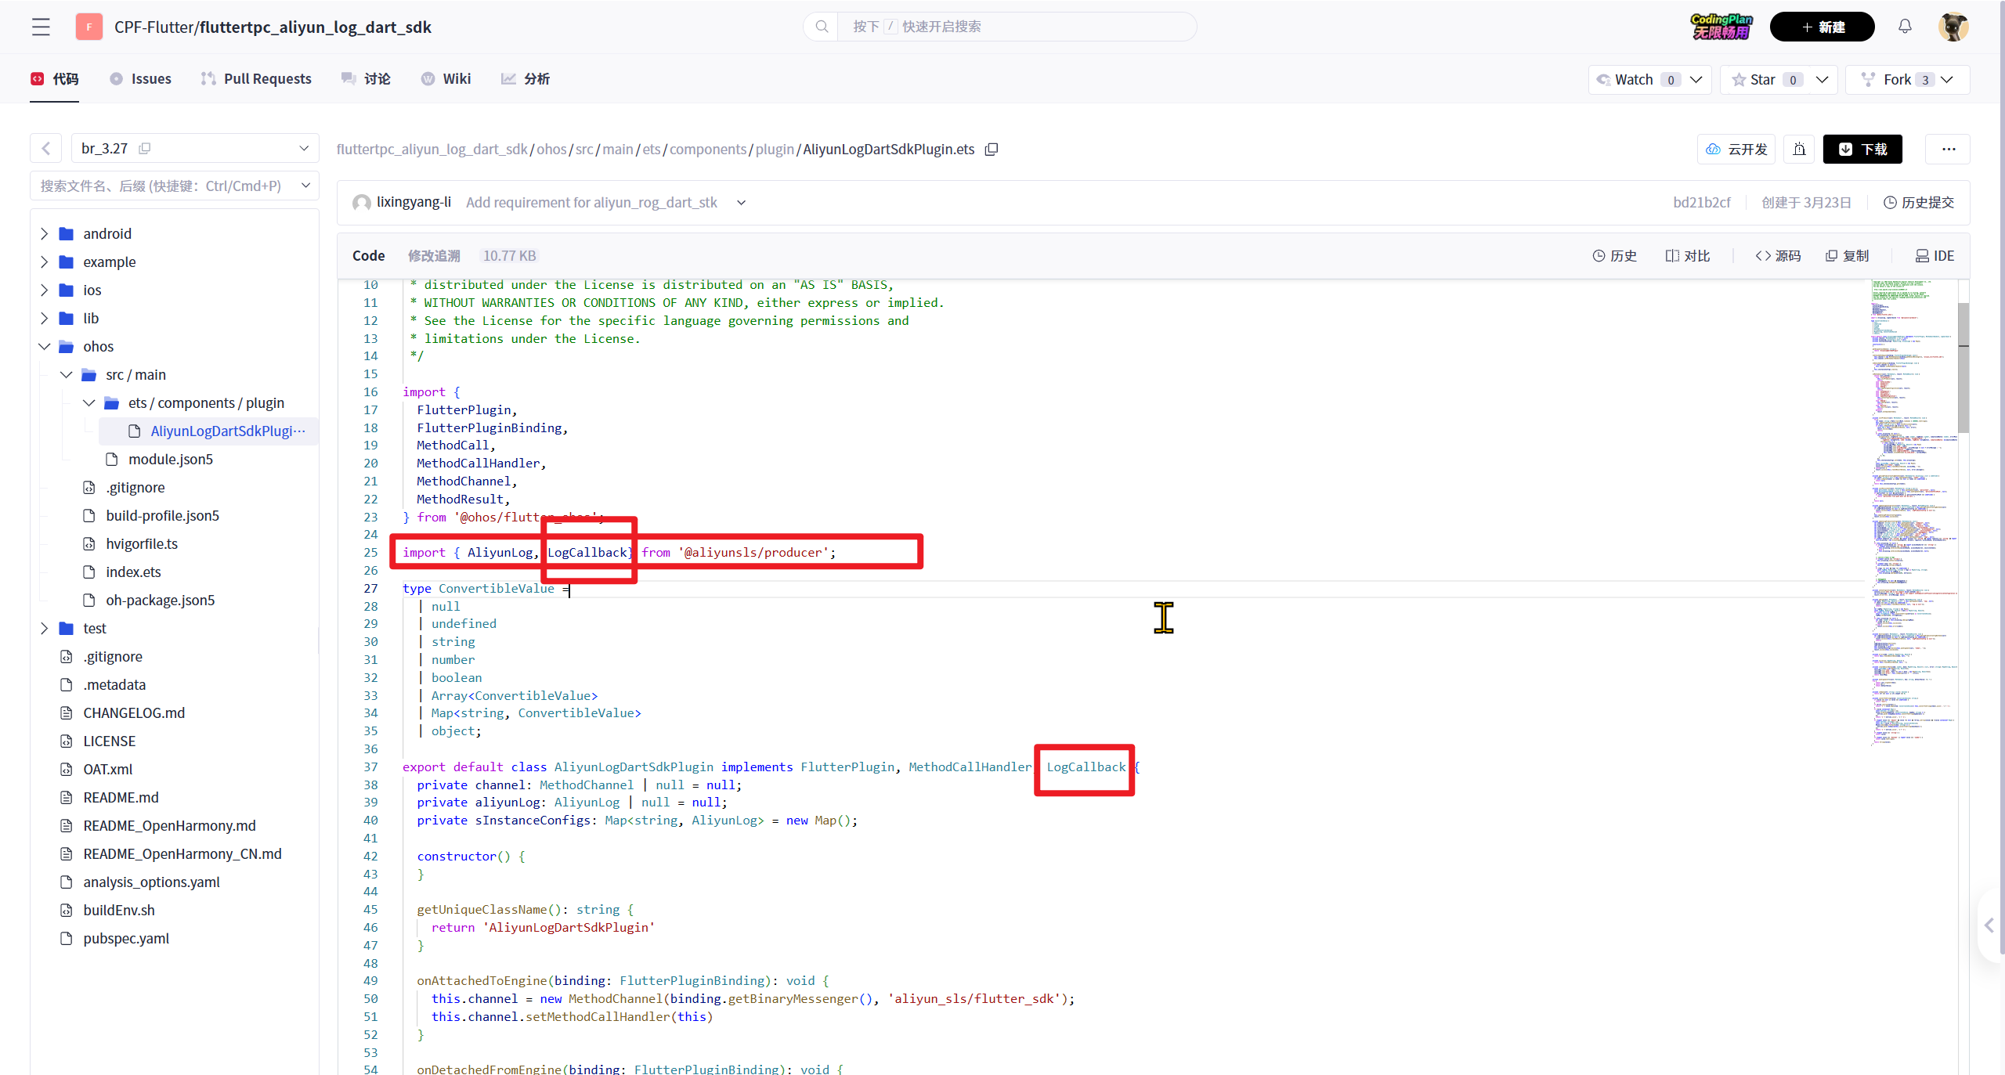This screenshot has width=2005, height=1075.
Task: Click the 云开发 cloud dev button
Action: click(1736, 149)
